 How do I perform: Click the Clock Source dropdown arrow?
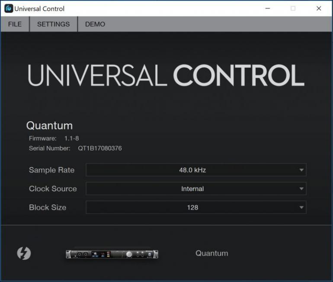click(301, 188)
